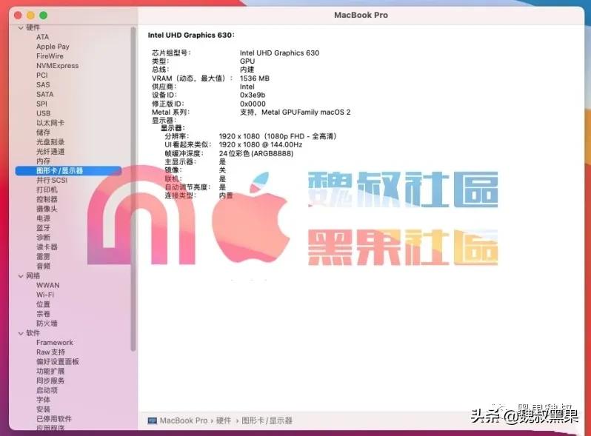Select 以太网卡 in the sidebar

50,123
